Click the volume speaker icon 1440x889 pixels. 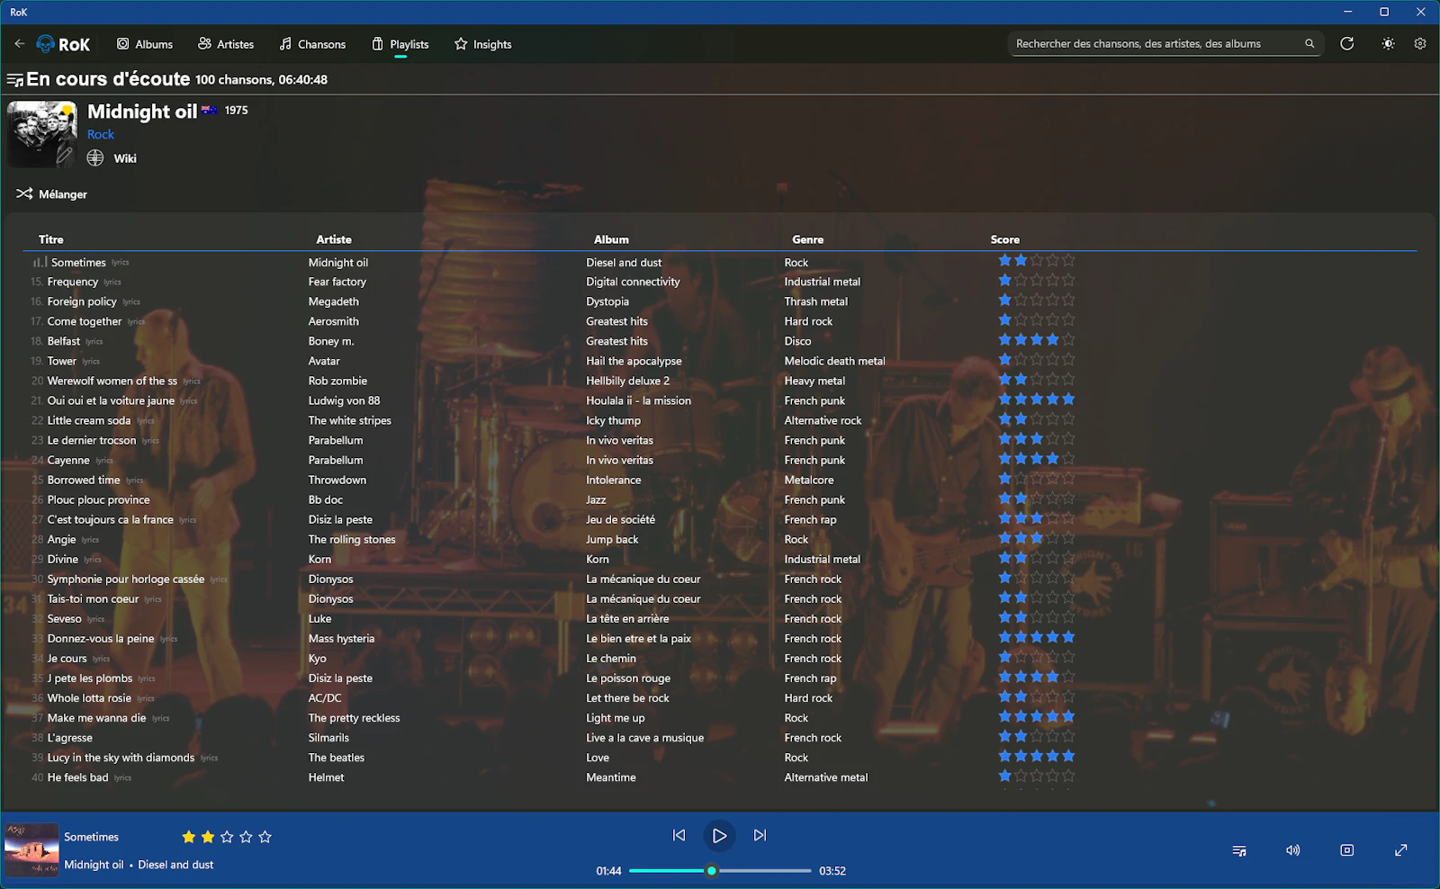(x=1293, y=850)
